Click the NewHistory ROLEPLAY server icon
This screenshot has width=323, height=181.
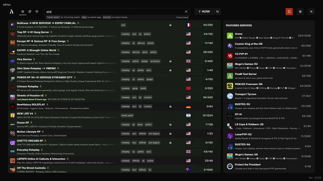pos(12,106)
